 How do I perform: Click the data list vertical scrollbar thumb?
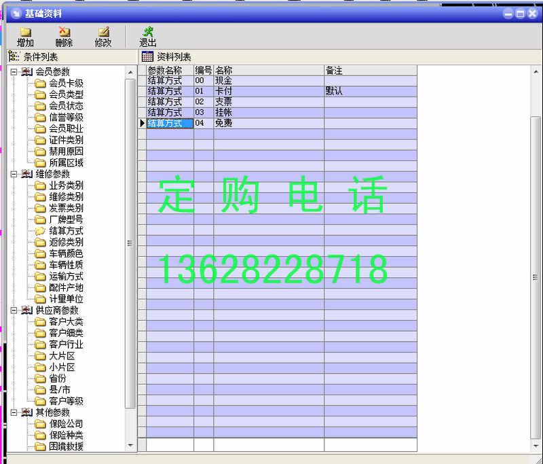pos(536,277)
